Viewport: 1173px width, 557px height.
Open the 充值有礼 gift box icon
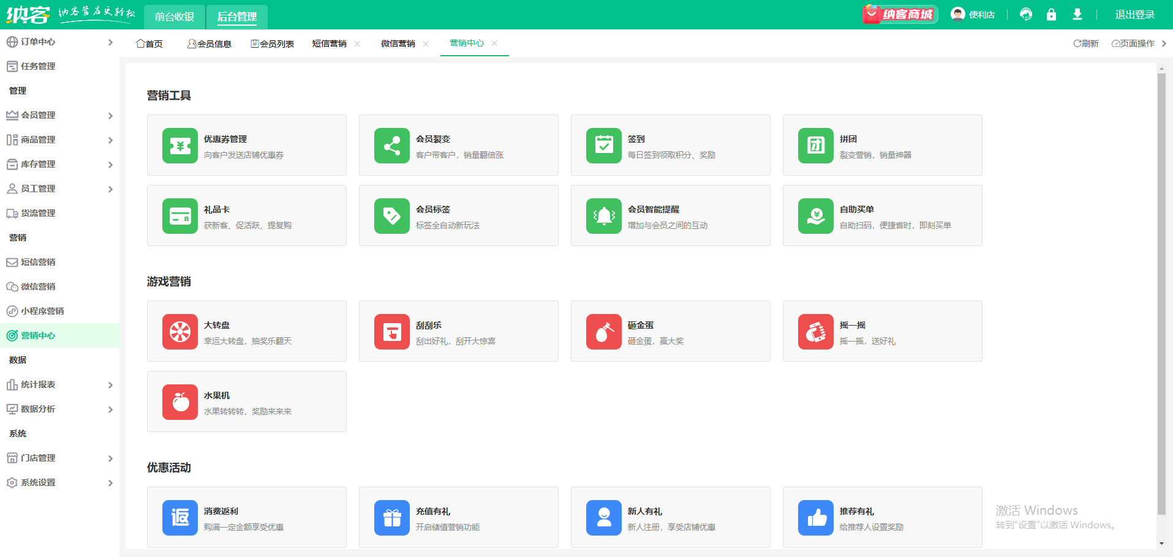point(392,518)
